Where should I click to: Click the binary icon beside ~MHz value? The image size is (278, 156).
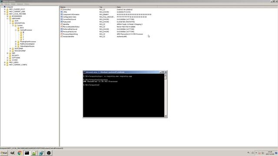(62, 12)
